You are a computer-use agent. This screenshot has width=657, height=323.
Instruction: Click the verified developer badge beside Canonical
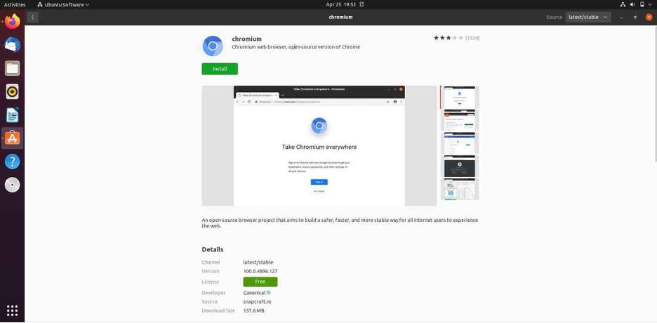[269, 293]
